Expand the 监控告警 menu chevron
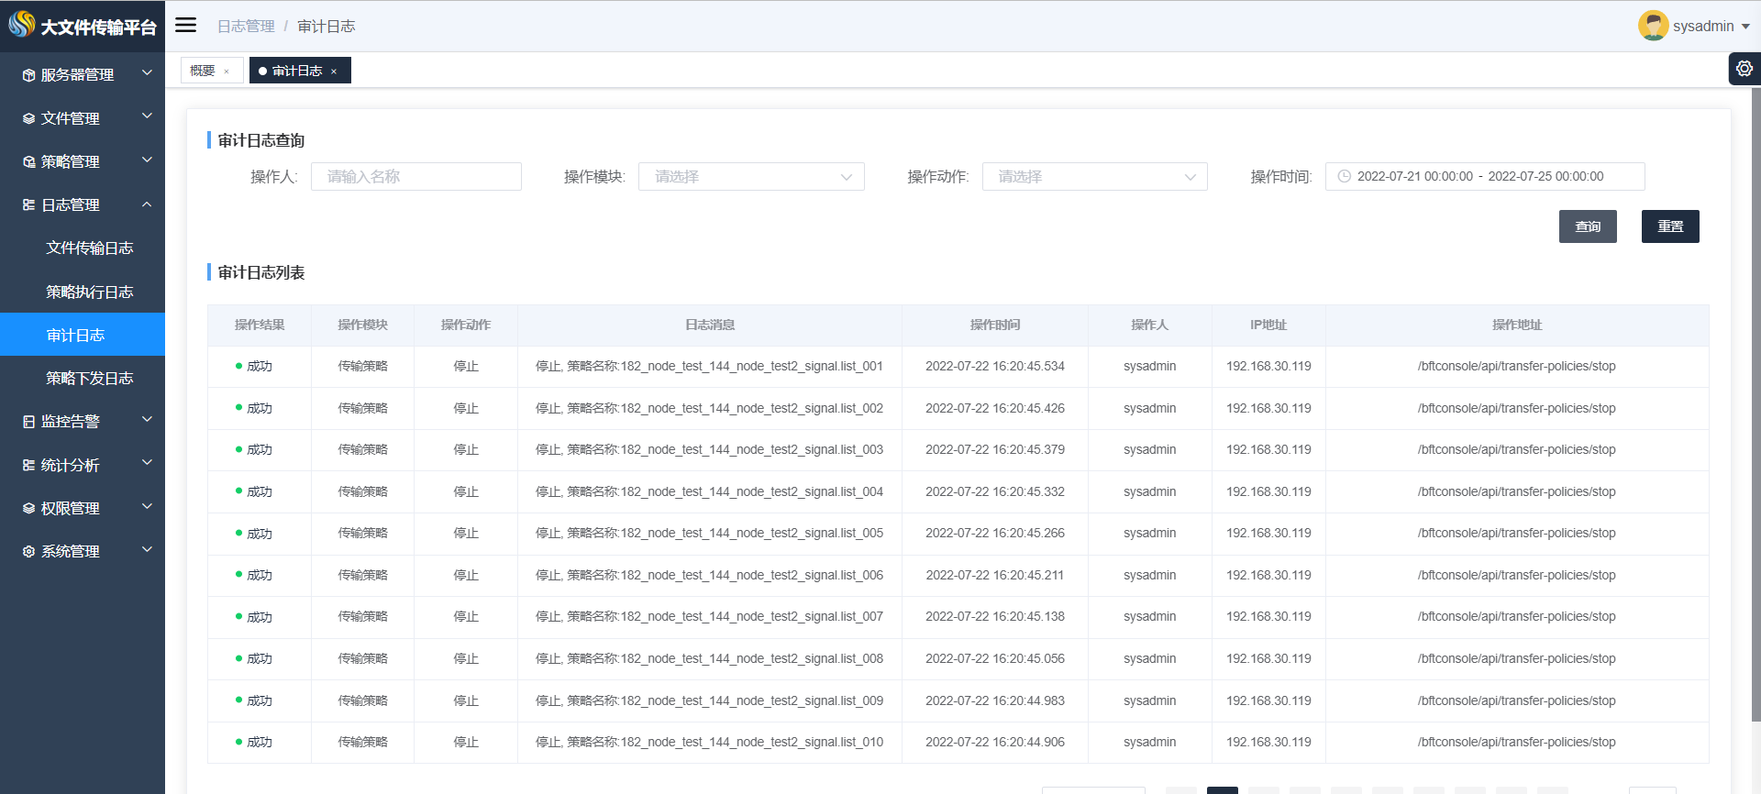This screenshot has width=1761, height=794. [x=147, y=420]
